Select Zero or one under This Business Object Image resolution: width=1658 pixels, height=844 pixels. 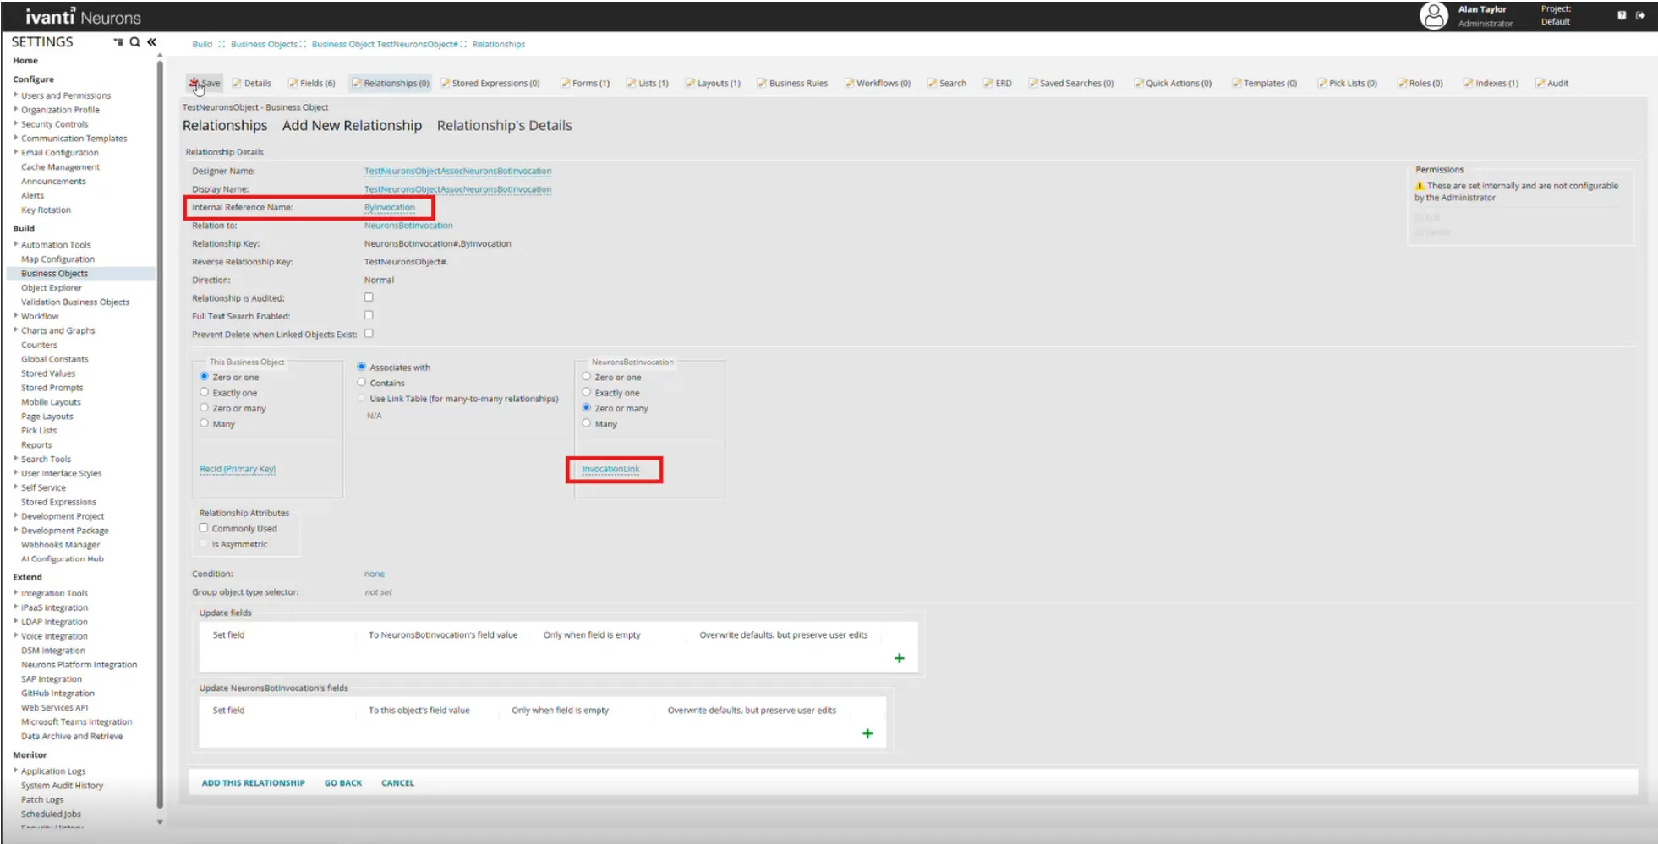pyautogui.click(x=204, y=377)
